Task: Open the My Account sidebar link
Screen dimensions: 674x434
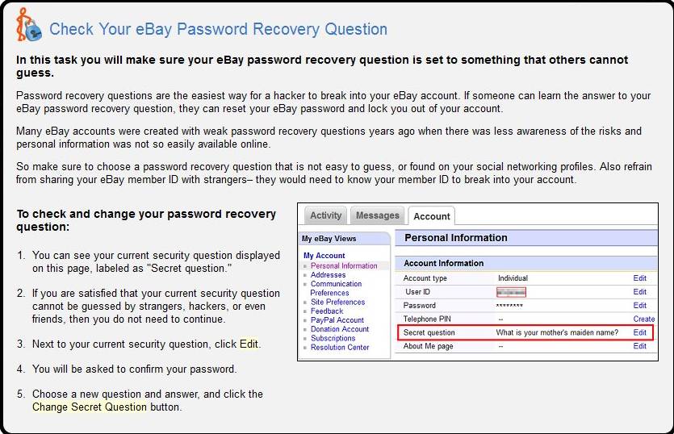Action: pyautogui.click(x=324, y=256)
